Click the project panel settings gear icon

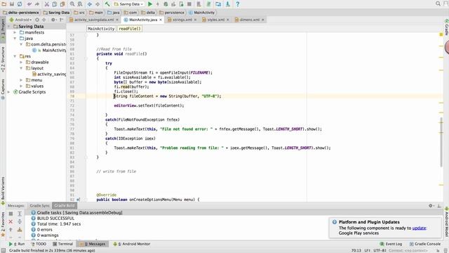pos(53,20)
